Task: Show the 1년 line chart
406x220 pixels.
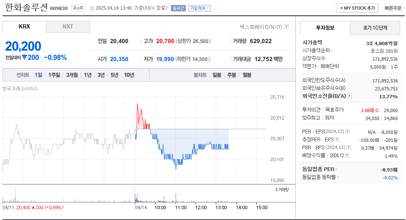Action: coord(88,75)
